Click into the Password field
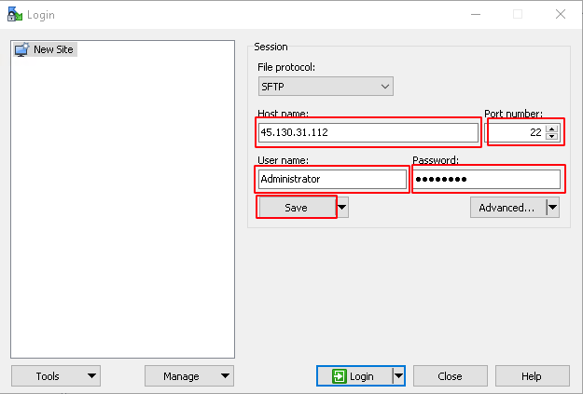Viewport: 583px width, 394px height. point(486,179)
